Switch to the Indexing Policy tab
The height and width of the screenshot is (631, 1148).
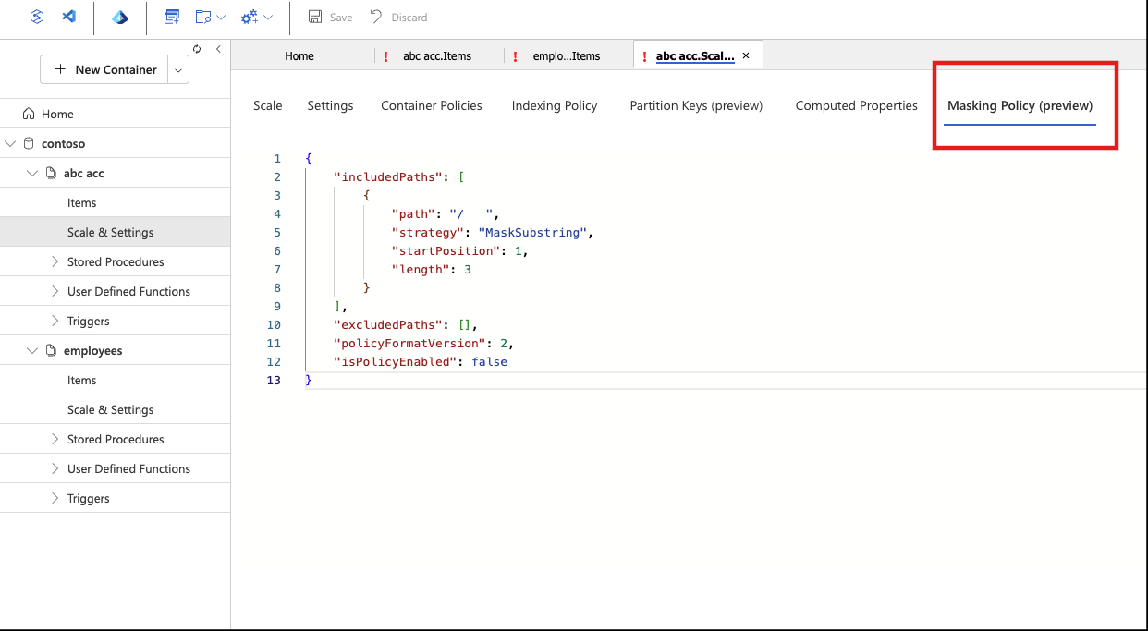click(x=555, y=105)
